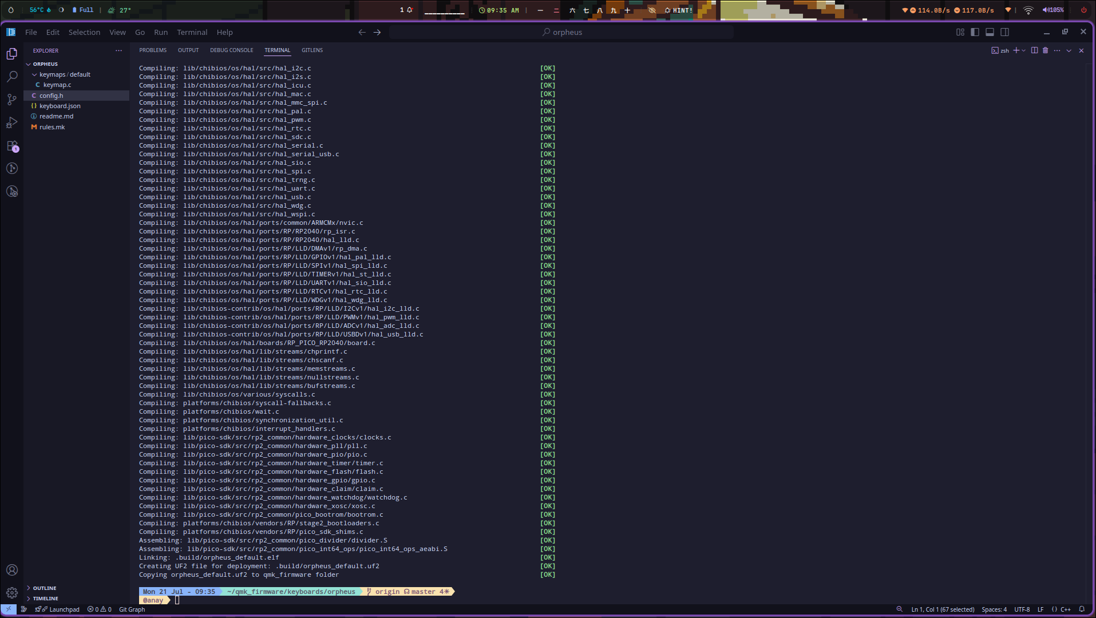Click Launchpad in the status bar
Screen dimensions: 1096x618
[64, 609]
